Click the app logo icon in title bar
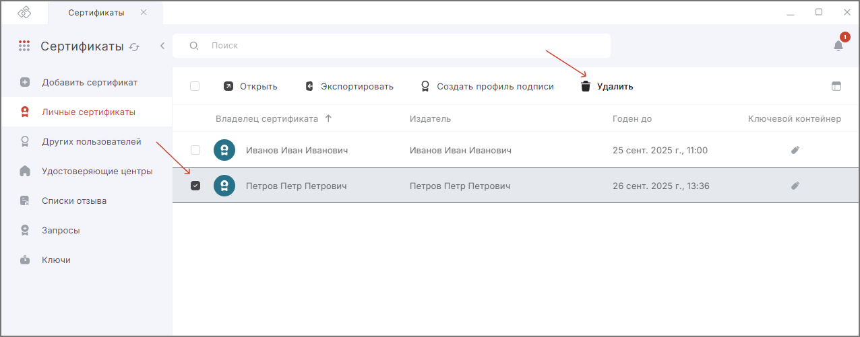860x337 pixels. tap(24, 12)
